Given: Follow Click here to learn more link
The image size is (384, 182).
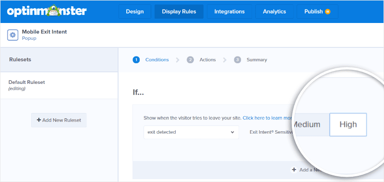Looking at the screenshot, I should coord(267,118).
